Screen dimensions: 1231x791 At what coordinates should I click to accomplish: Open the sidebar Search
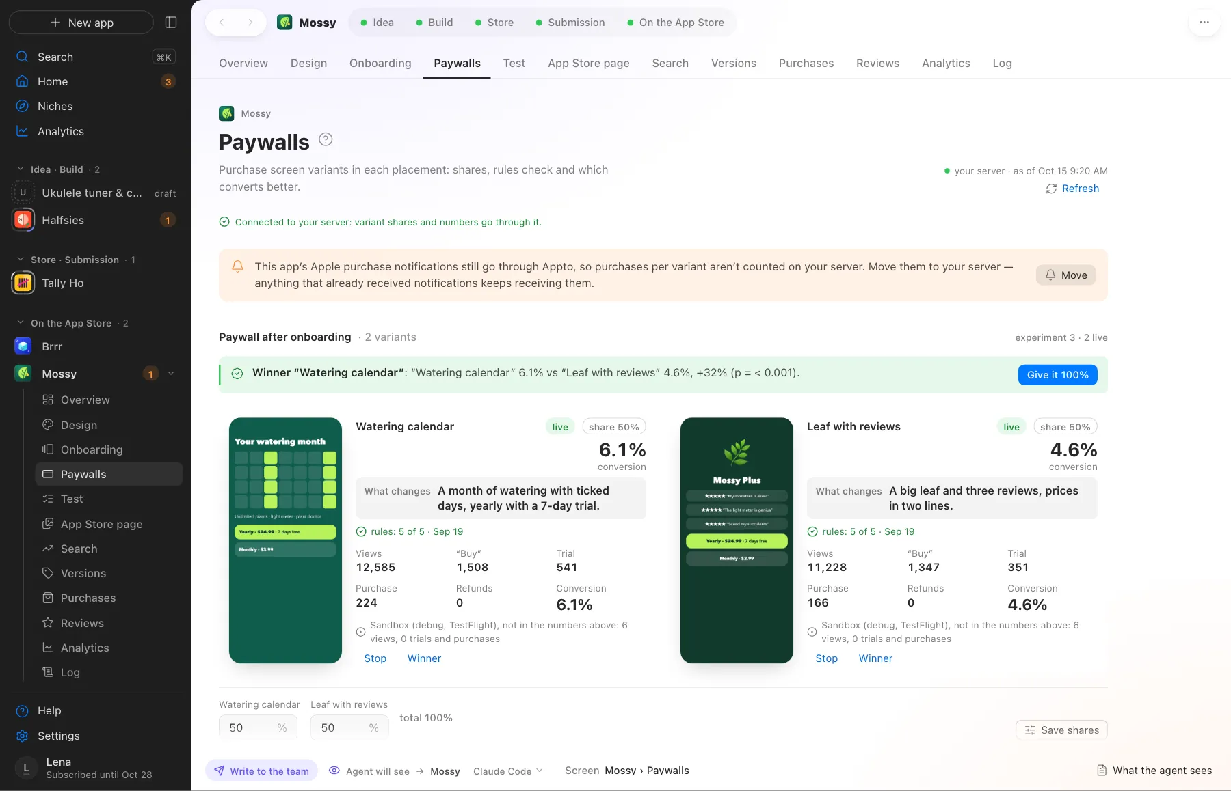pos(96,57)
